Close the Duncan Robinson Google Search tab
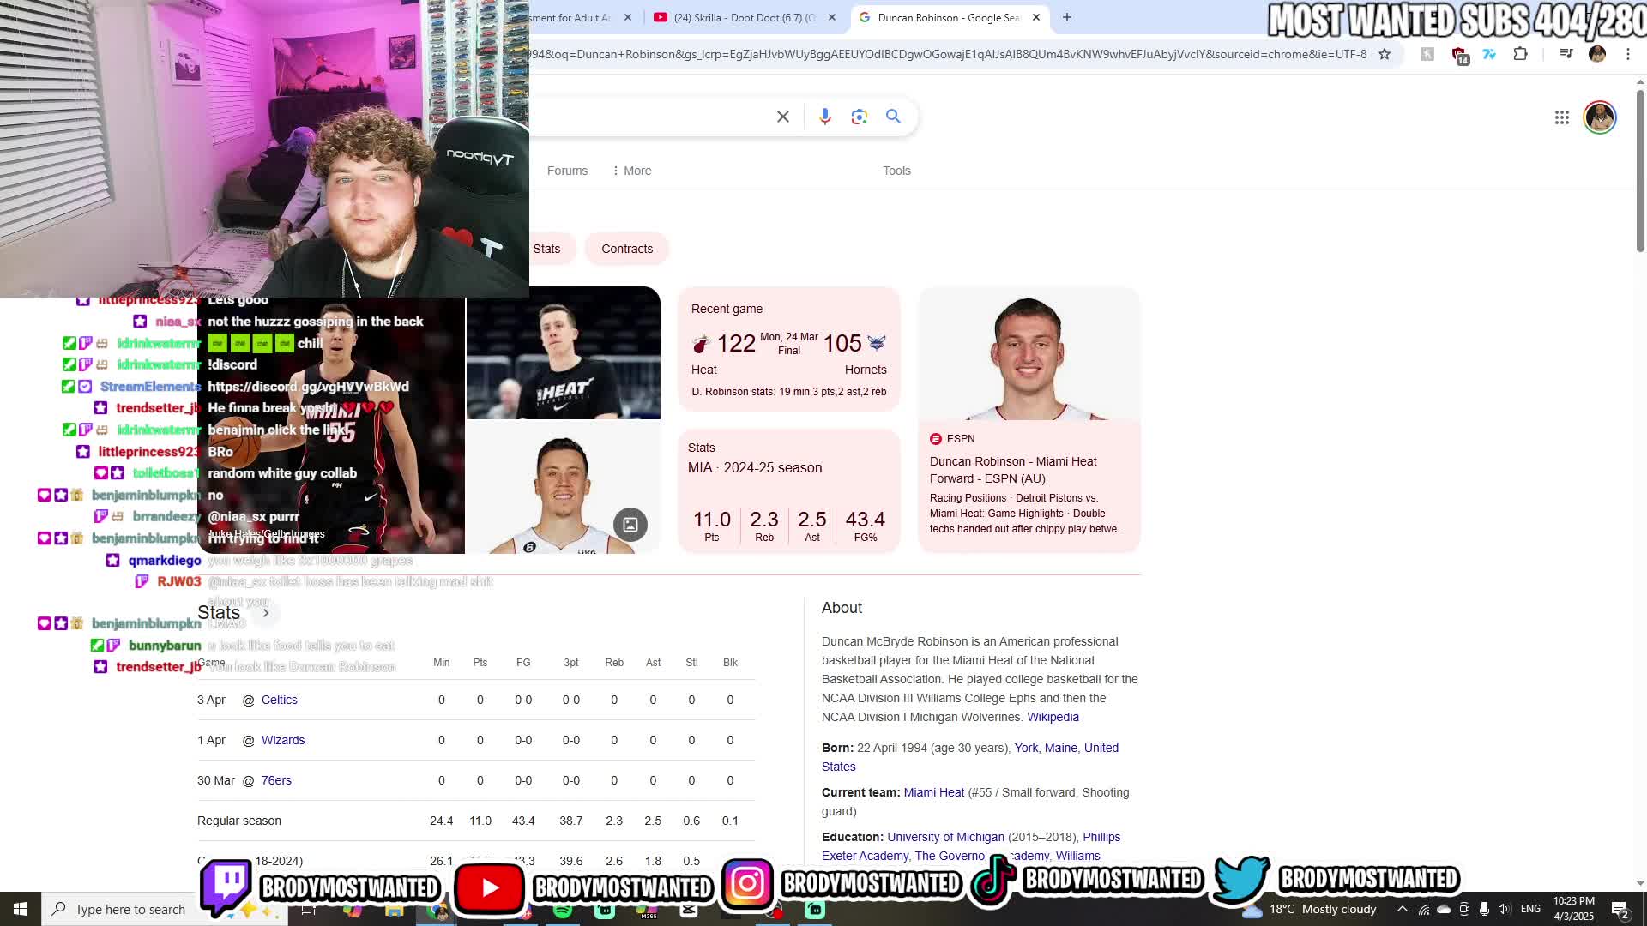This screenshot has height=926, width=1647. 1035,17
